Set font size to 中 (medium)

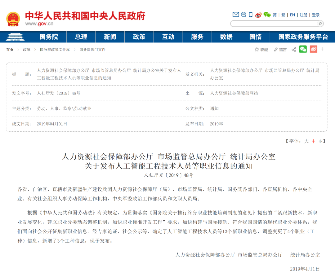point(314,141)
